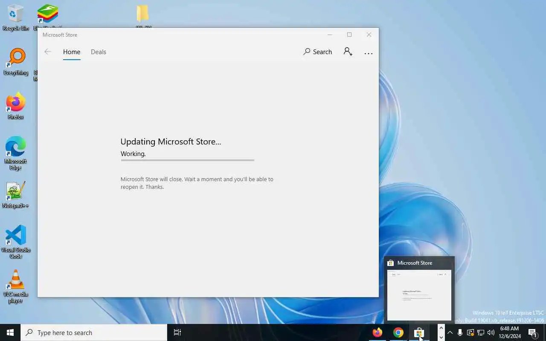Open the volume control tray icon
Viewport: 546px width, 341px height.
491,332
